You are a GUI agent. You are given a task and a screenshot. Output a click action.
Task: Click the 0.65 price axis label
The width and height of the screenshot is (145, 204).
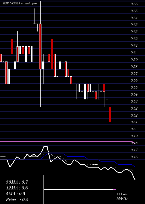(x=134, y=11)
